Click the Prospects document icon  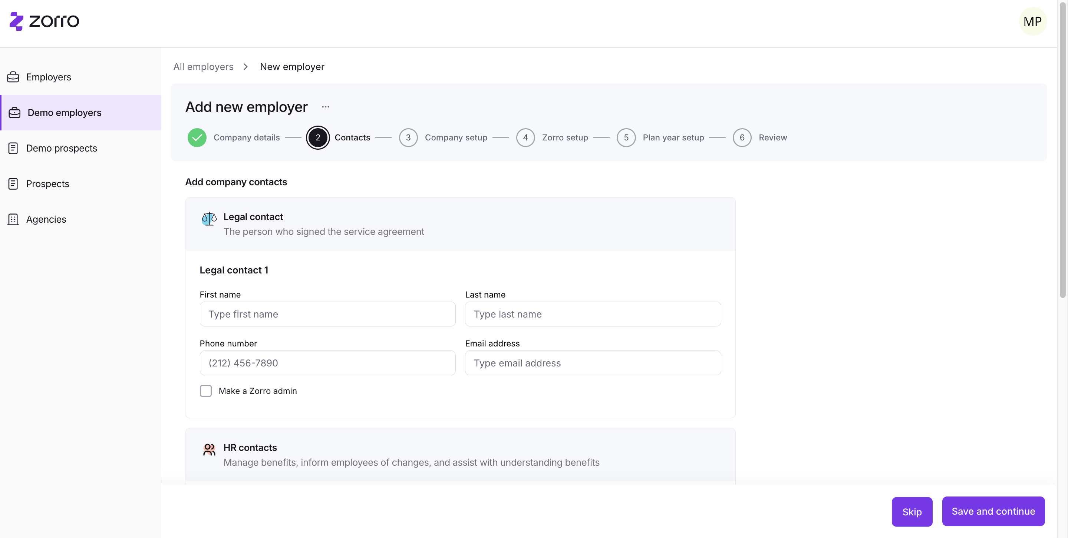pos(13,184)
